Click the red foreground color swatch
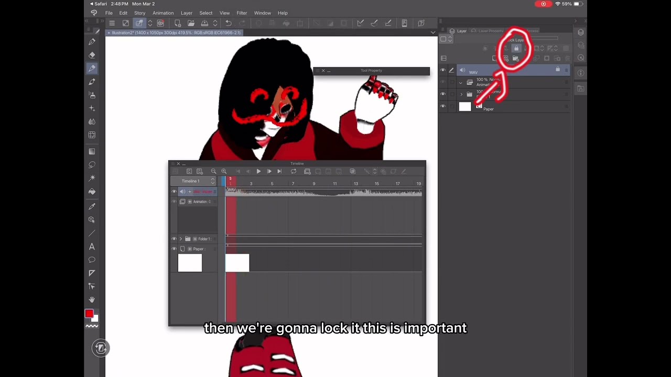 pos(89,314)
